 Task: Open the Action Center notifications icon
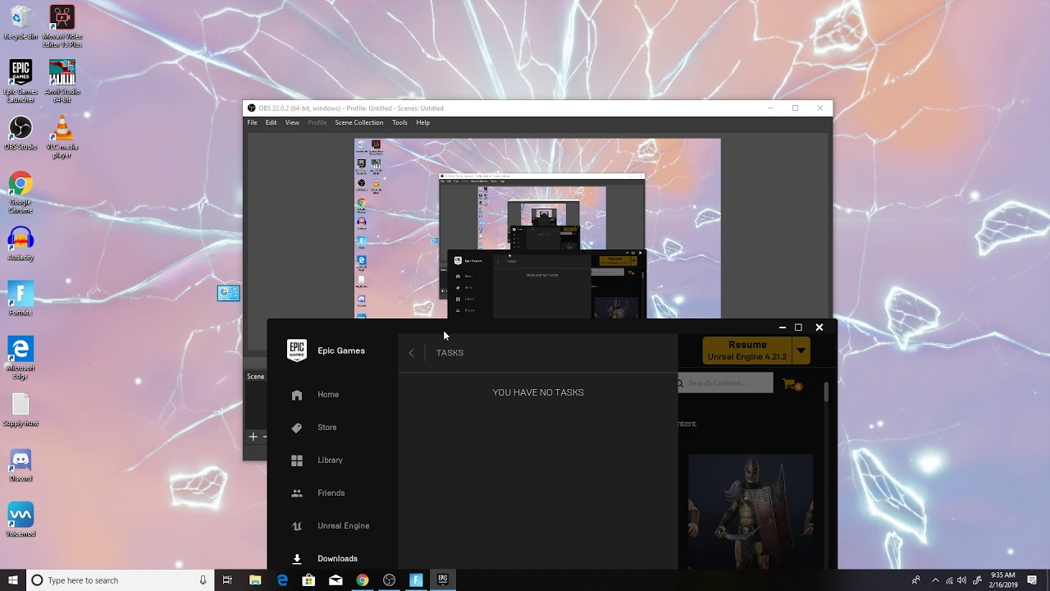(1033, 580)
